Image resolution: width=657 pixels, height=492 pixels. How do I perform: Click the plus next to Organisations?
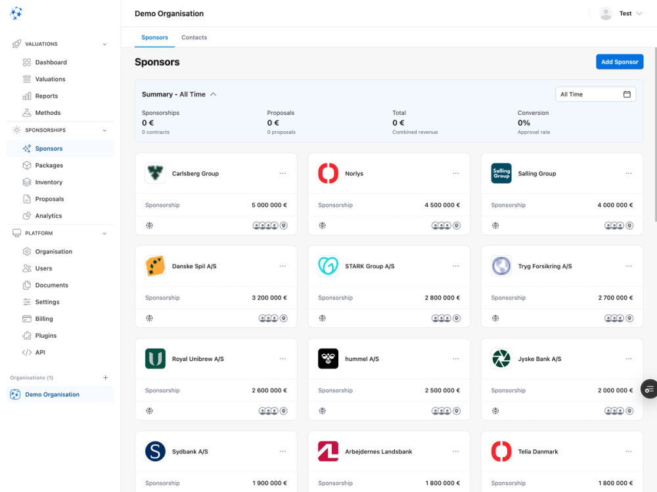[x=106, y=377]
